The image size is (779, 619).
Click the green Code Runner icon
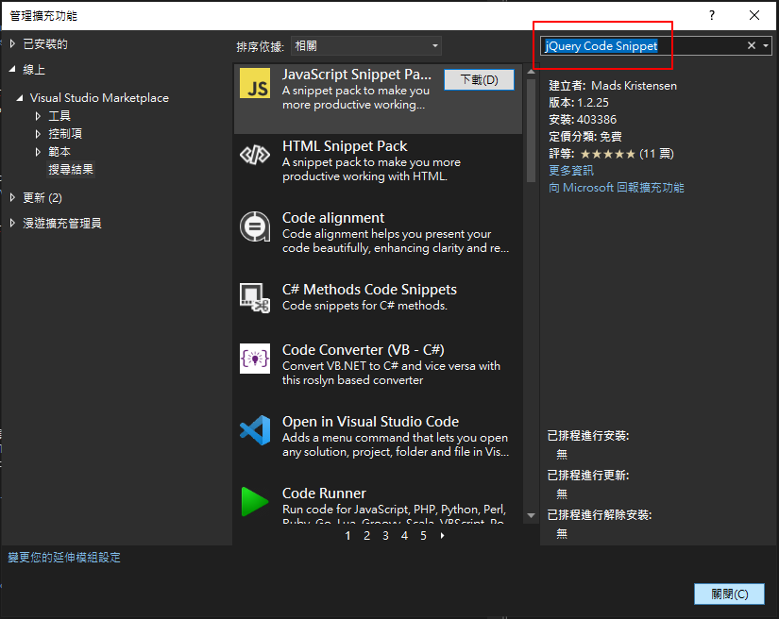255,501
